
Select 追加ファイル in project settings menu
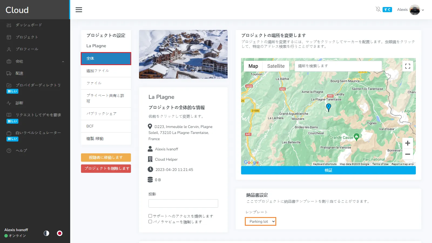[106, 71]
